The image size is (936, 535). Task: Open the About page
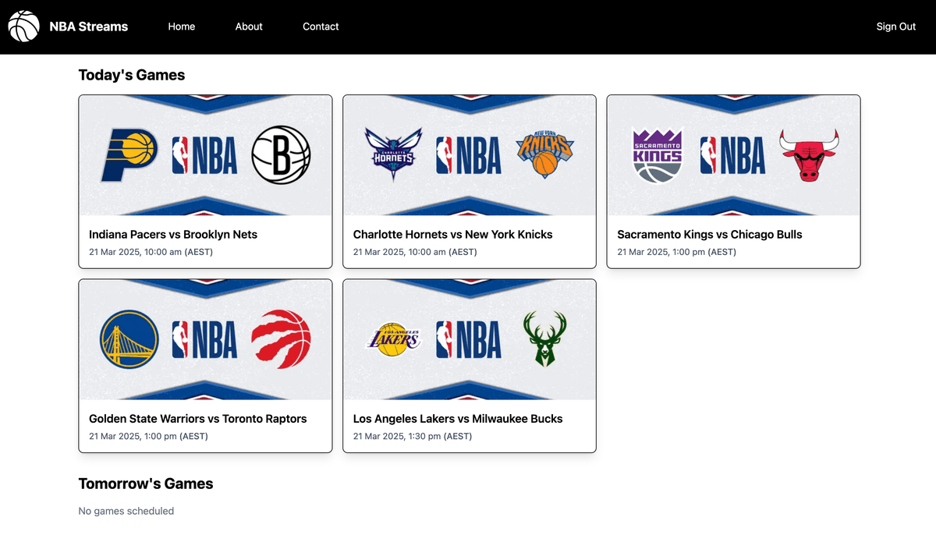pyautogui.click(x=249, y=27)
